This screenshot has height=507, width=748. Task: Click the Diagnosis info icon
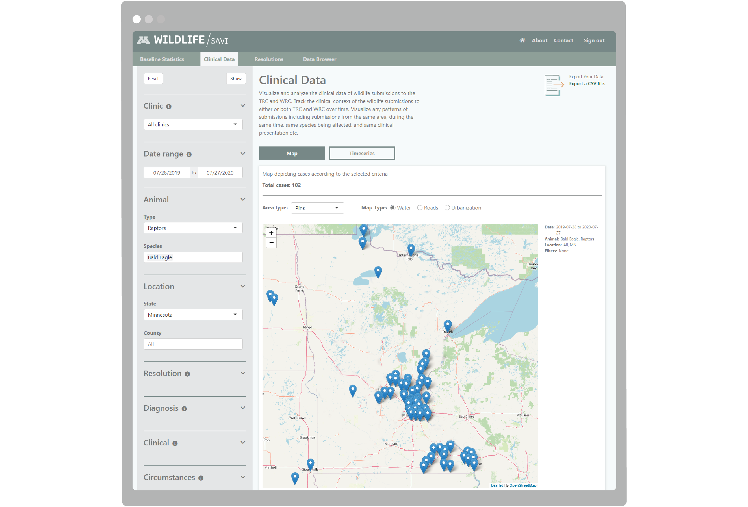[x=184, y=409]
